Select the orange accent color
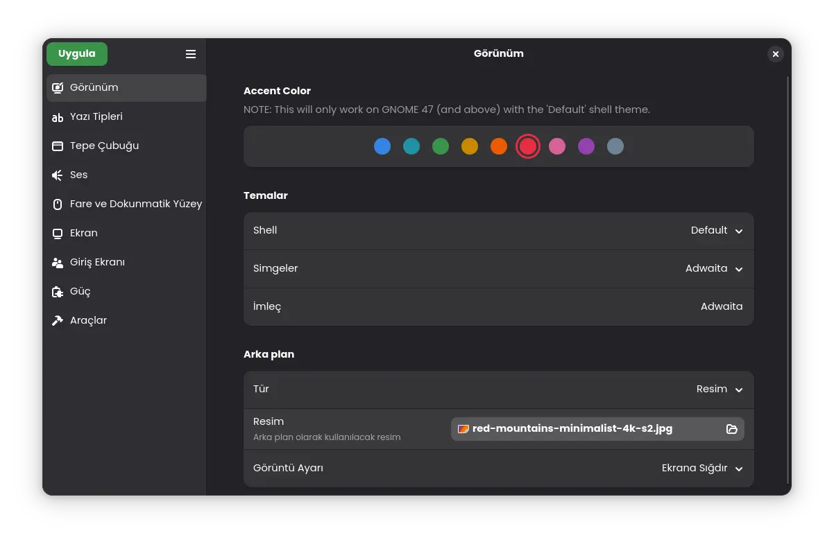The height and width of the screenshot is (542, 834). click(x=499, y=146)
